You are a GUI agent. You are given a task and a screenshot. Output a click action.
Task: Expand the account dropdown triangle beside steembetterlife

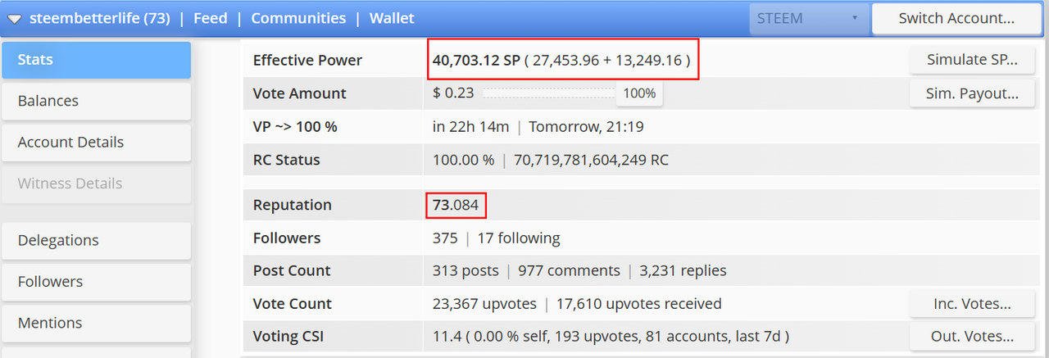point(15,19)
